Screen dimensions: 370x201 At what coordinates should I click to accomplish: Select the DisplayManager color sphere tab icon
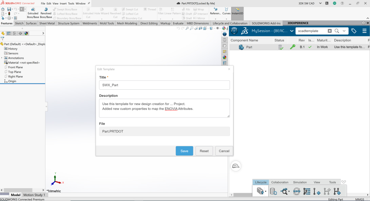[26, 33]
